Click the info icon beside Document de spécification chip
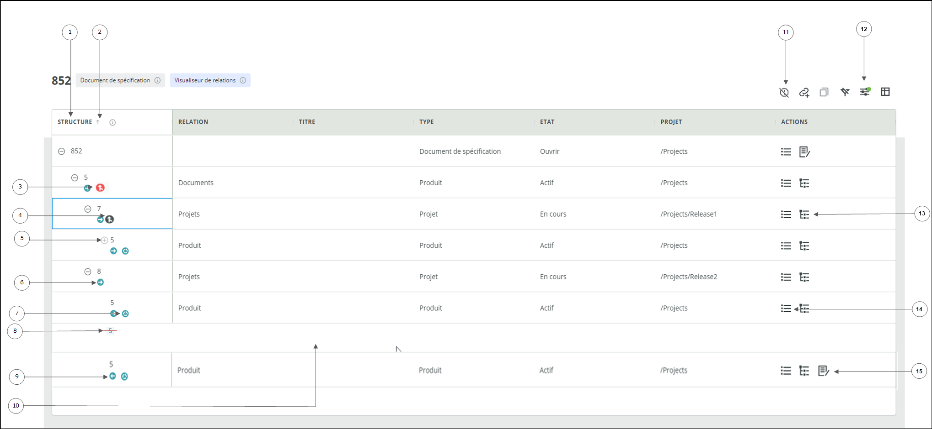 [x=157, y=80]
